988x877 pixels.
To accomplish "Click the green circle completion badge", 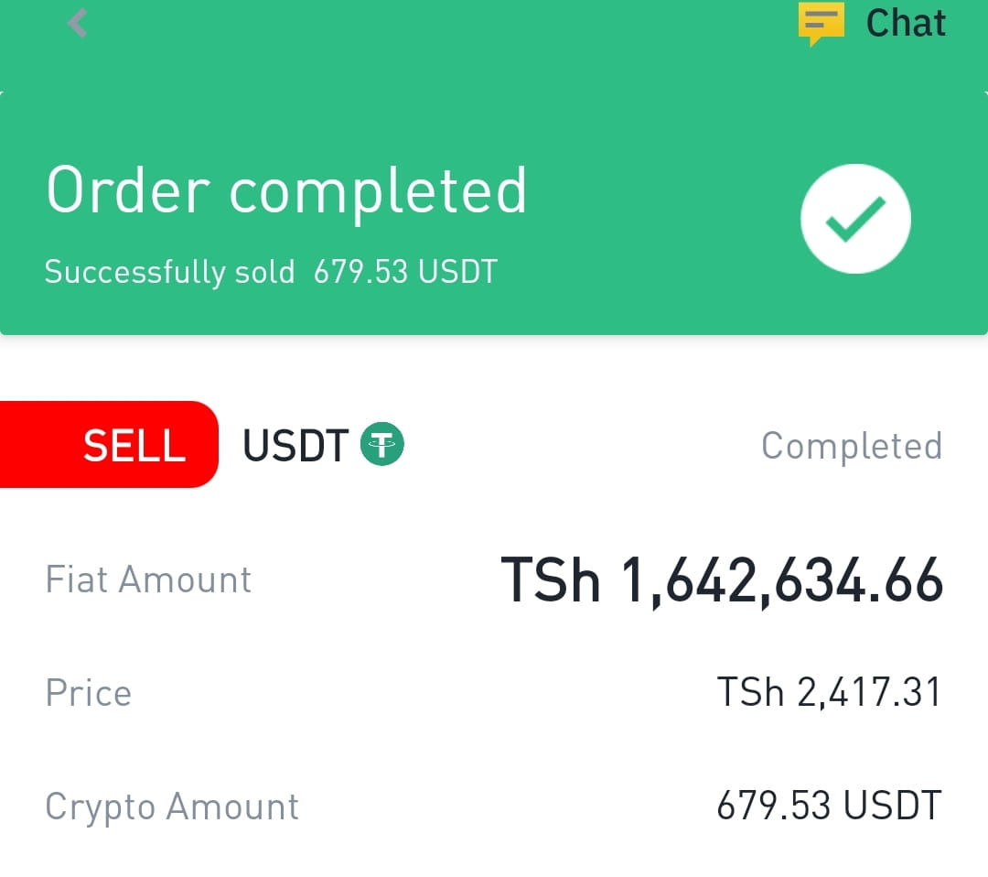I will coord(855,218).
